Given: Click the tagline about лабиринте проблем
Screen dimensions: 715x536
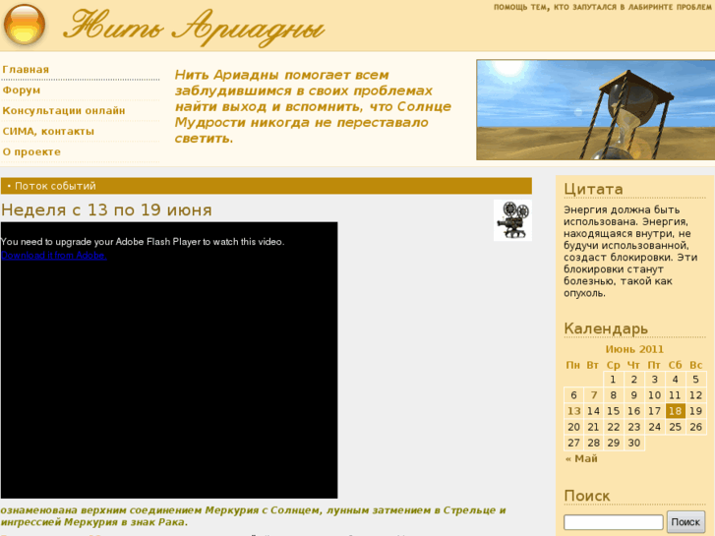Looking at the screenshot, I should coord(602,7).
